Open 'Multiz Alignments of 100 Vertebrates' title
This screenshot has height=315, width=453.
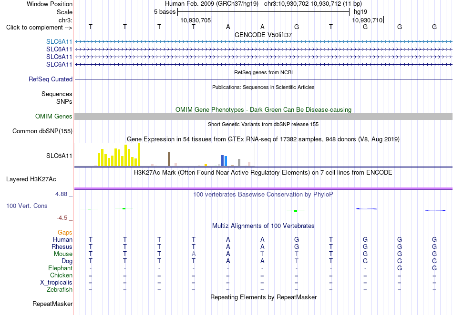coord(263,226)
